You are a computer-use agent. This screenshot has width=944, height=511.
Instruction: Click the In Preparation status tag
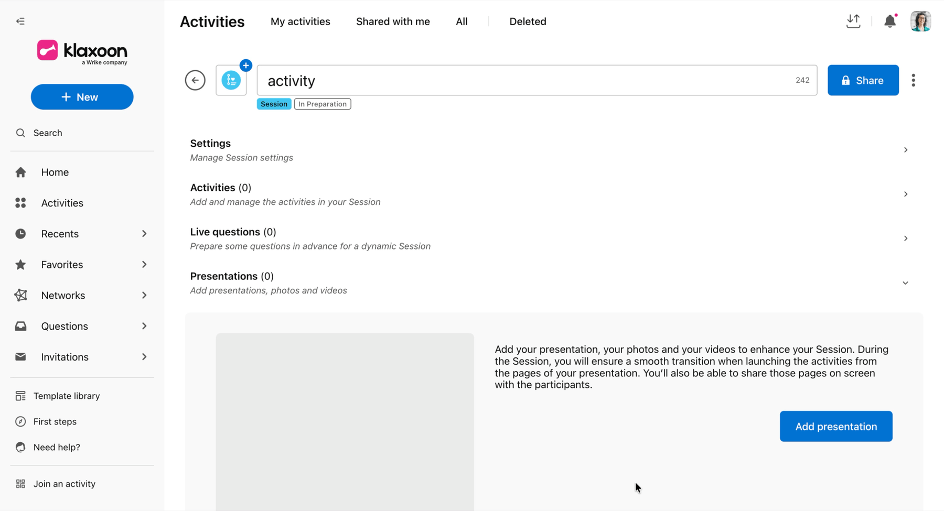click(323, 104)
